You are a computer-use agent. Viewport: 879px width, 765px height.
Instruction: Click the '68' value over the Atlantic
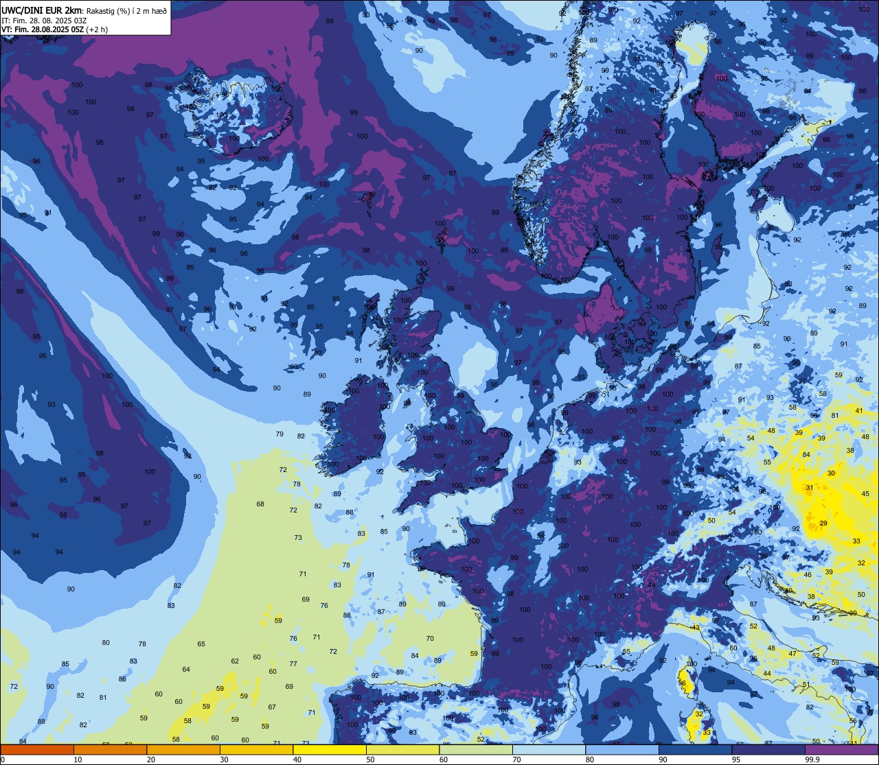(x=260, y=504)
